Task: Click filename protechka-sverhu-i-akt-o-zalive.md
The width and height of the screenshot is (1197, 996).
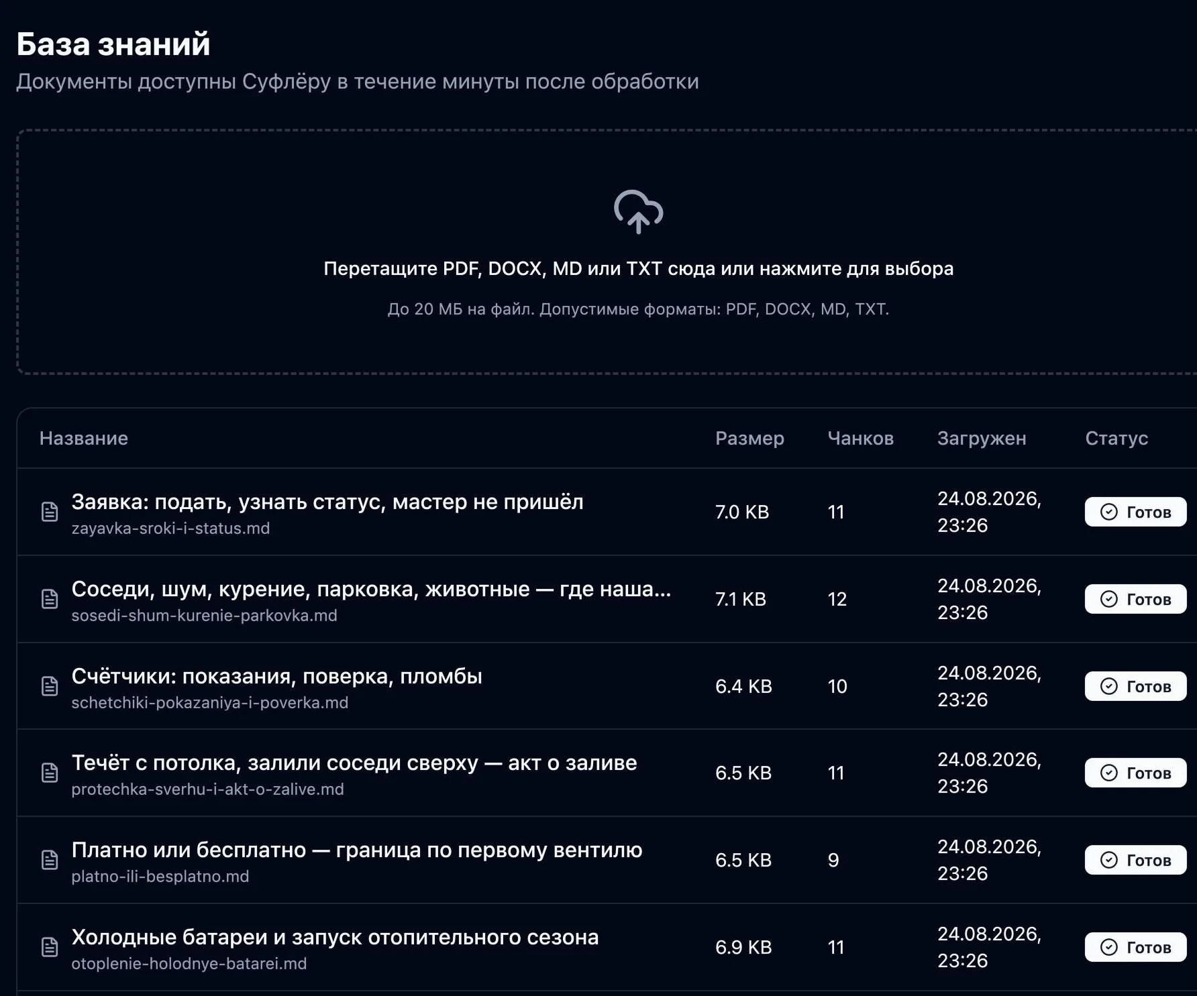Action: [207, 789]
